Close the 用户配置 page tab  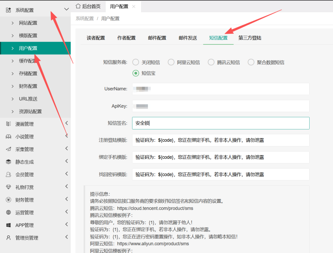point(134,7)
